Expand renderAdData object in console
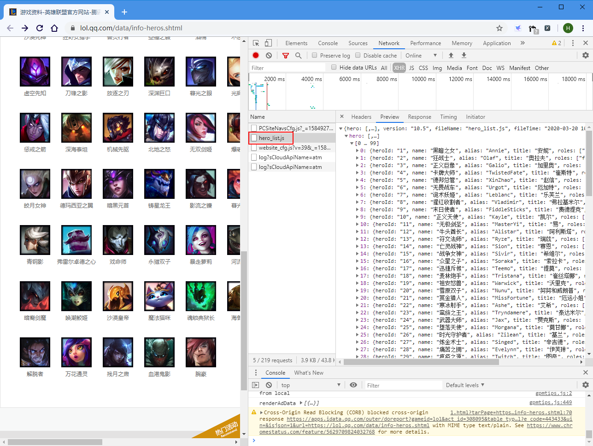This screenshot has height=446, width=593. click(x=301, y=403)
